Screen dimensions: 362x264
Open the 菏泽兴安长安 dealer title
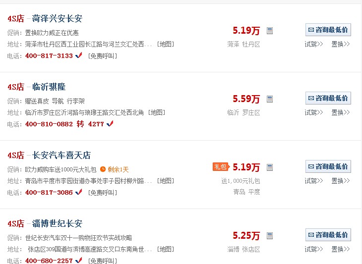[57, 19]
